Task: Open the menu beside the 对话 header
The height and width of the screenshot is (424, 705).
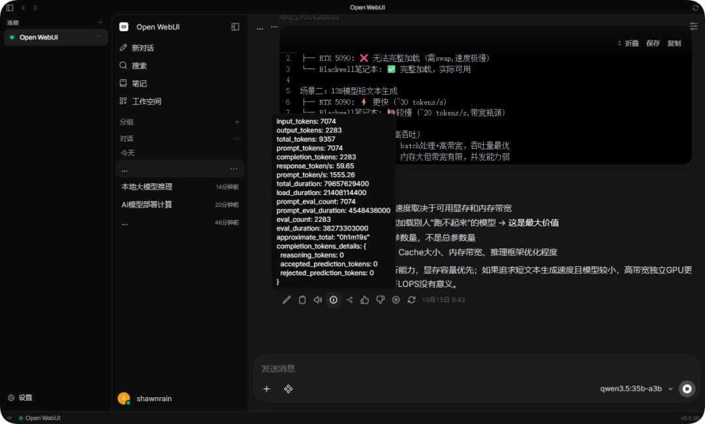Action: pyautogui.click(x=237, y=139)
